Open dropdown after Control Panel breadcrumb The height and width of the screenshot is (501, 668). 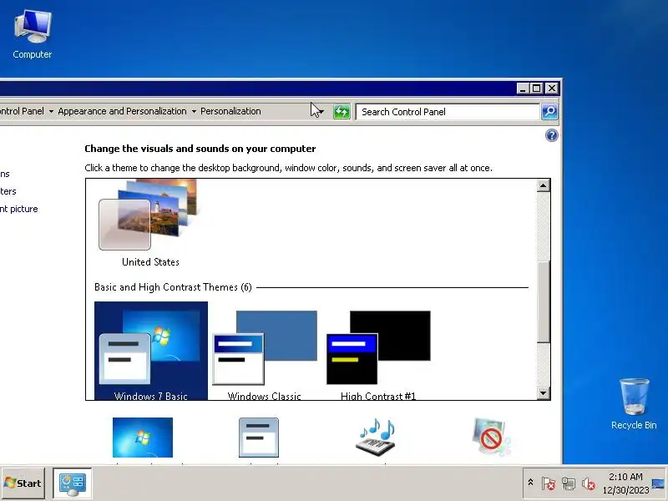click(x=51, y=112)
